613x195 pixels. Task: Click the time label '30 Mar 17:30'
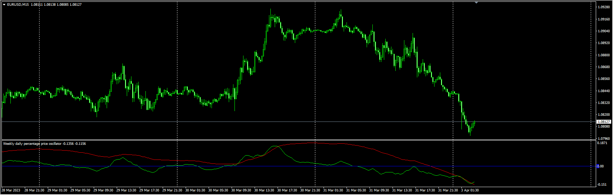tap(287, 190)
